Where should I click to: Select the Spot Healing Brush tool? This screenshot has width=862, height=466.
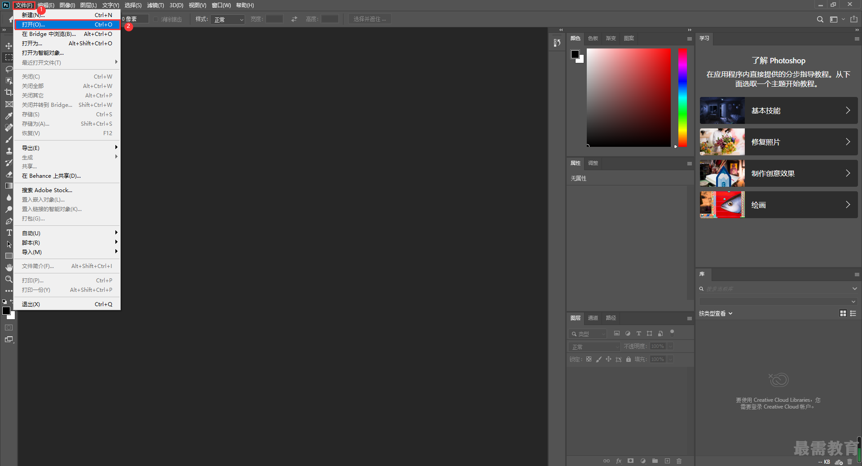(x=9, y=127)
